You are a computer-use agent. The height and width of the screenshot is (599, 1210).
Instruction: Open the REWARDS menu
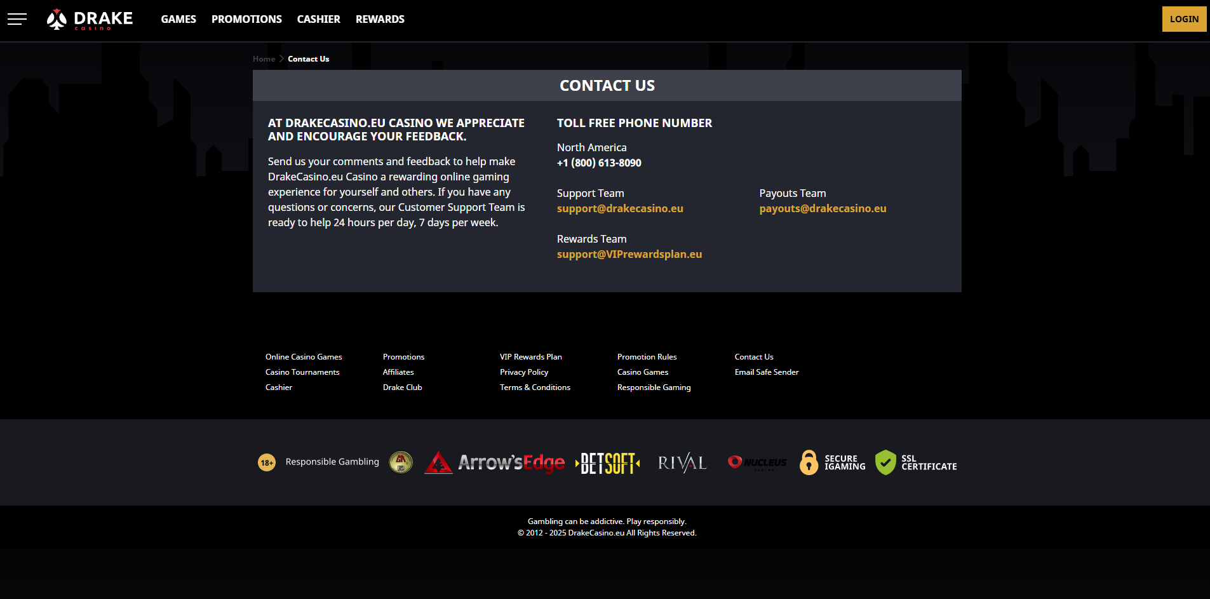(x=380, y=19)
